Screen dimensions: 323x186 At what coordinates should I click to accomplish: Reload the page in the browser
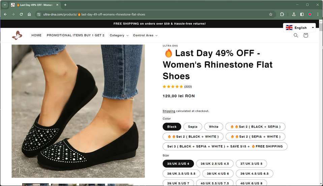[21, 14]
